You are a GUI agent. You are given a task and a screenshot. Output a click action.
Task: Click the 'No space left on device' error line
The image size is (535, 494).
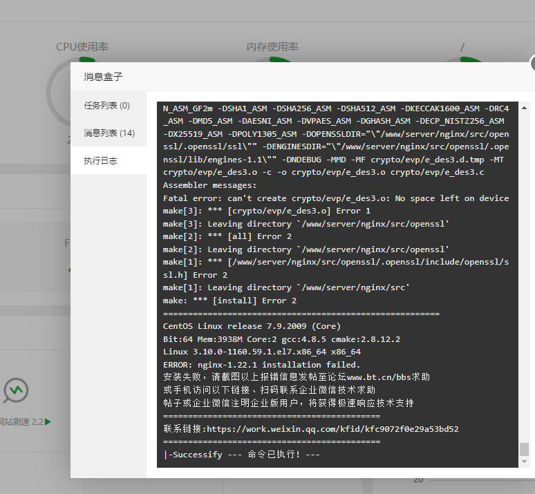coord(336,198)
